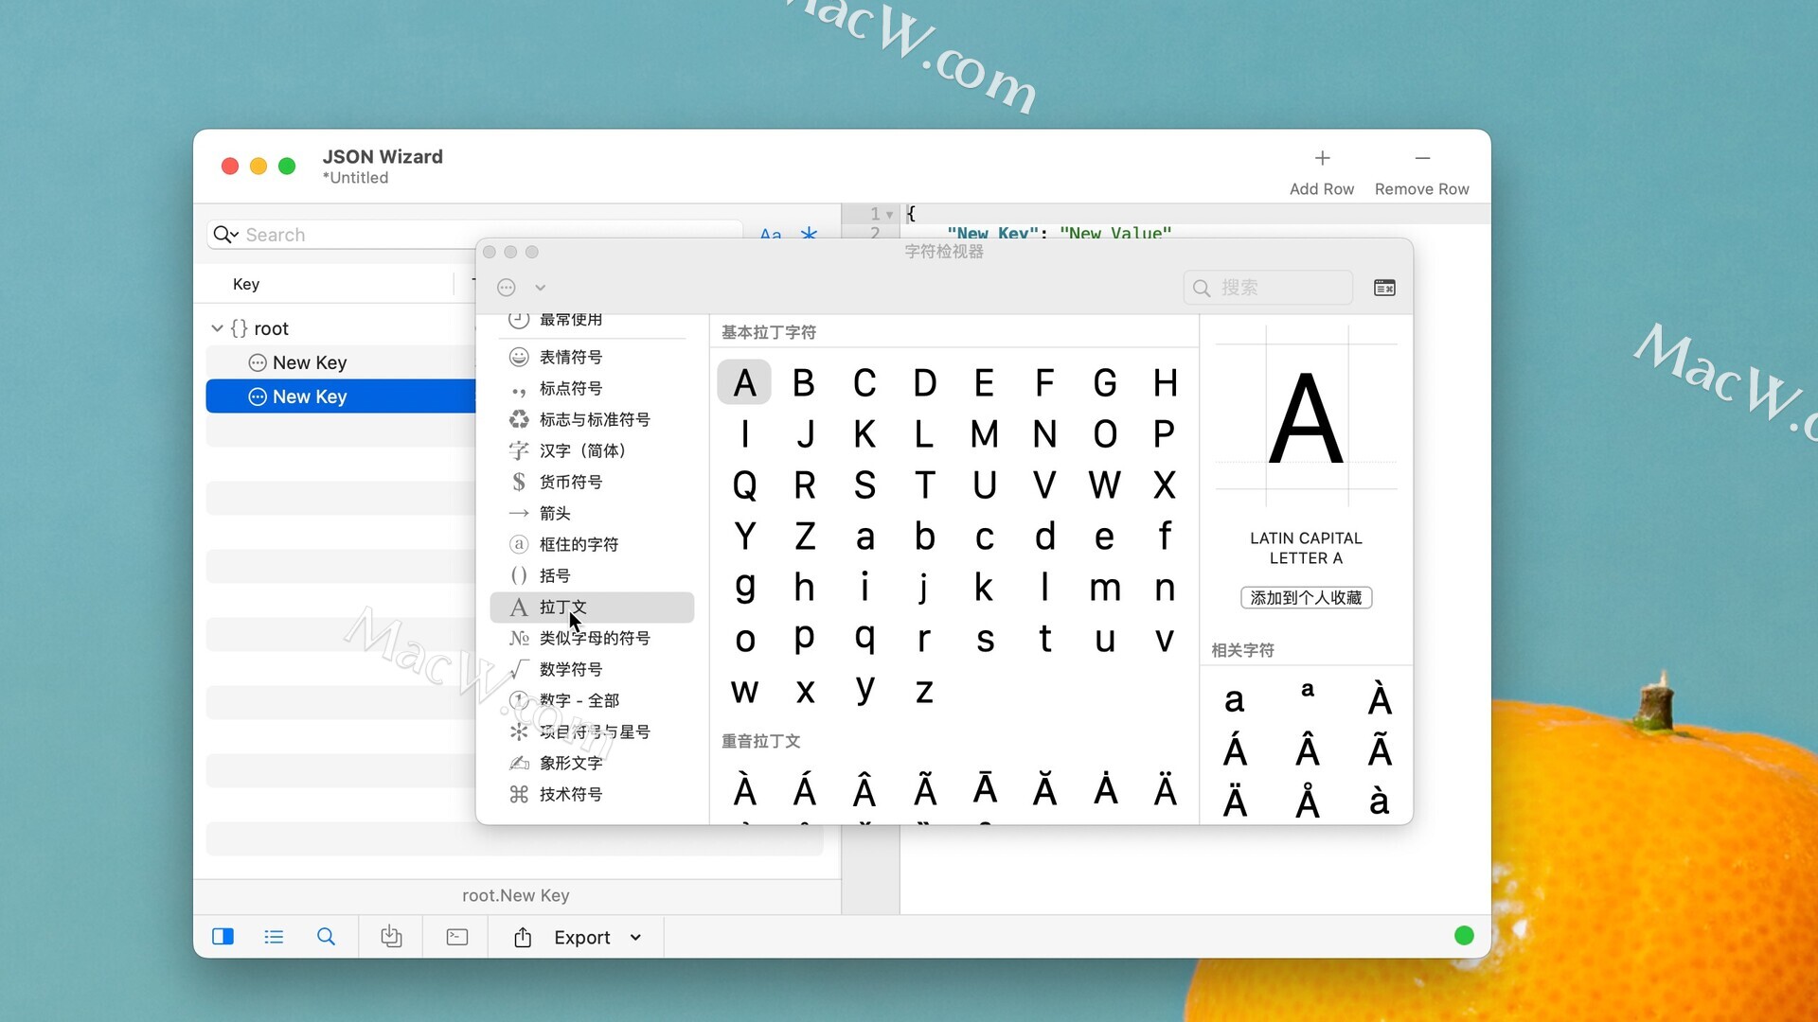Click Add Row plus button
This screenshot has width=1818, height=1022.
coord(1322,159)
